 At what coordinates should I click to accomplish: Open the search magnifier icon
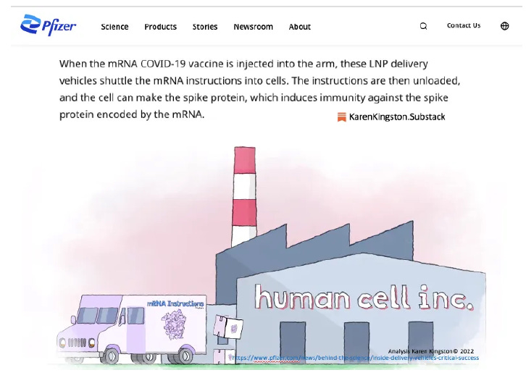tap(423, 26)
